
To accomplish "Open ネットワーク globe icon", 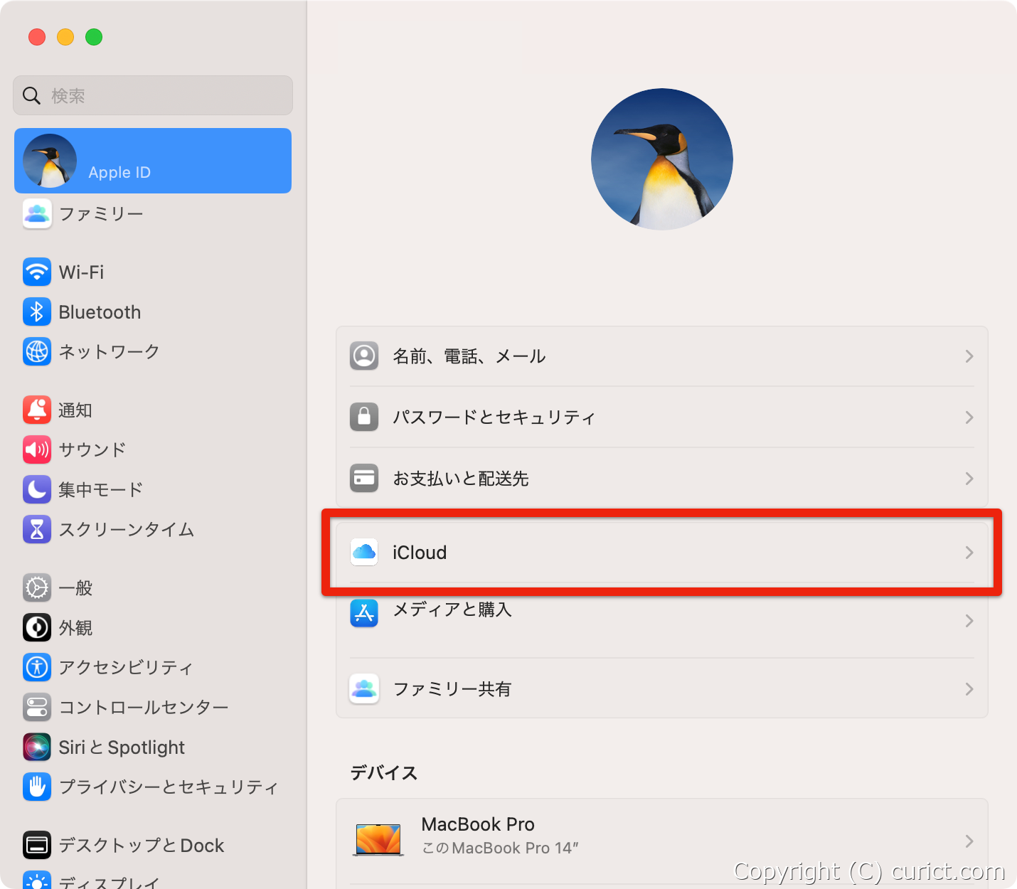I will [37, 351].
